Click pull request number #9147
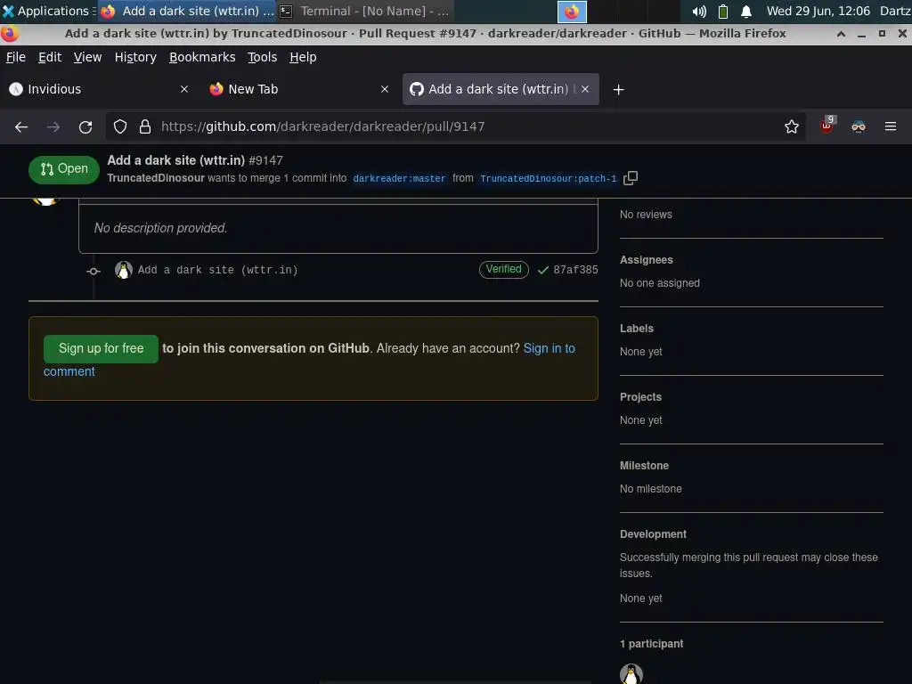The image size is (912, 684). [x=265, y=160]
